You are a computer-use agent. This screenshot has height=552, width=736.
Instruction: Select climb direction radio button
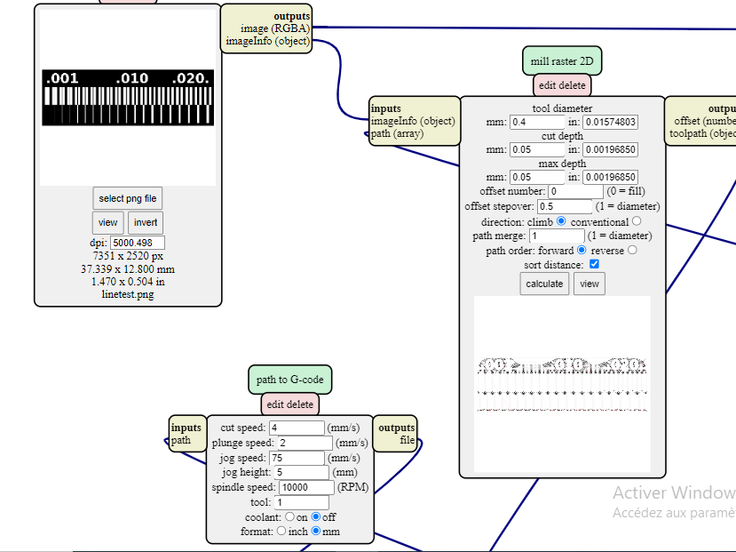point(561,220)
